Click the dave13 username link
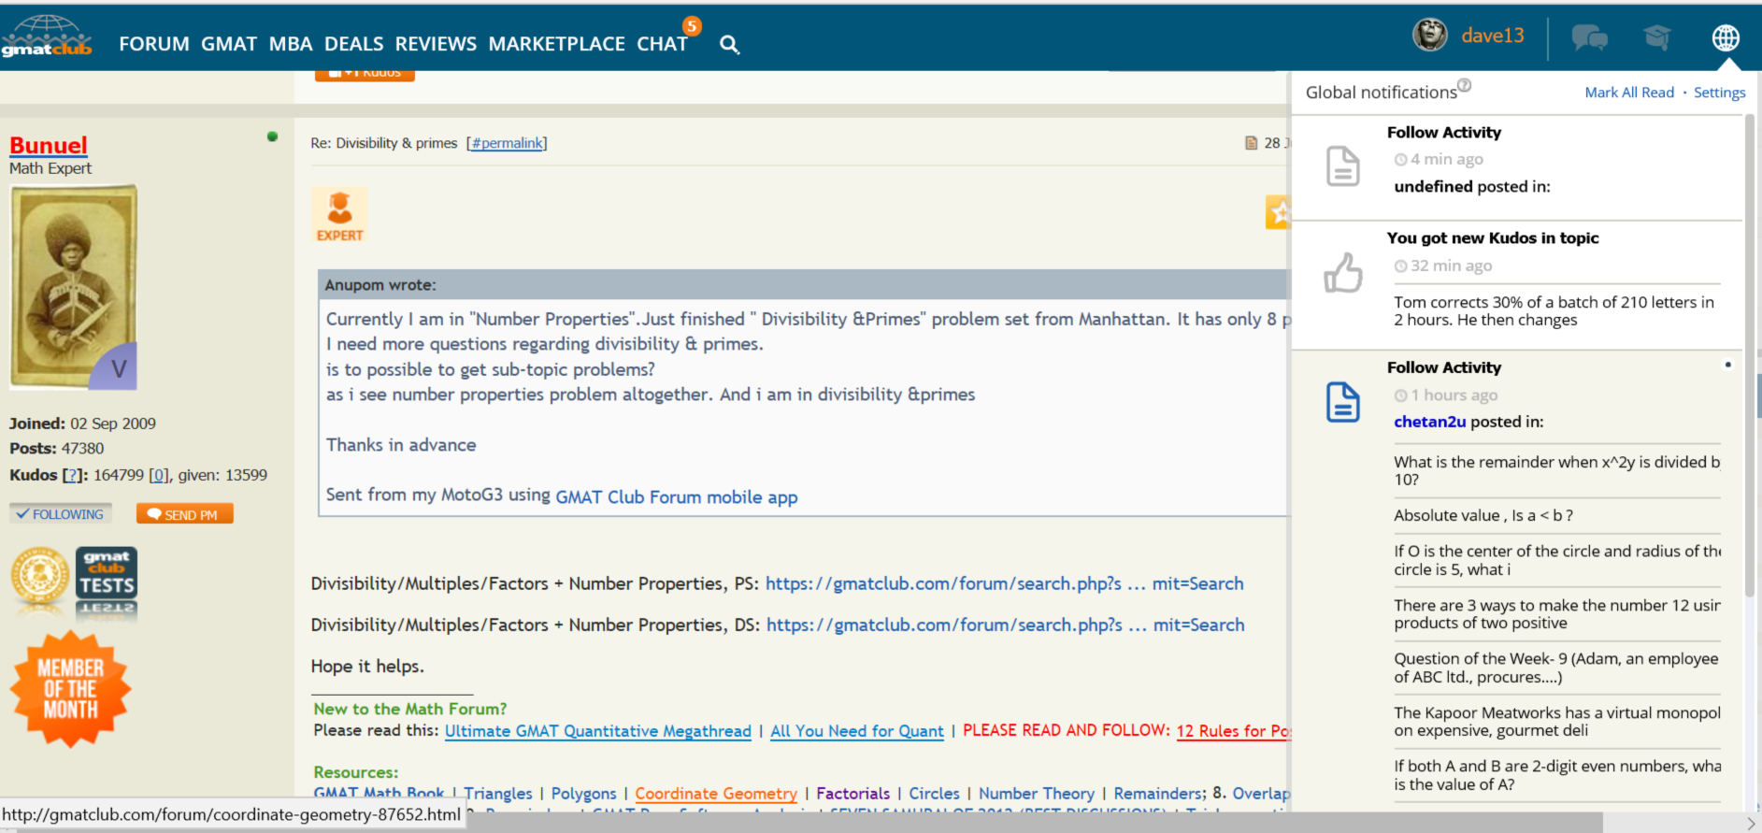This screenshot has width=1762, height=833. (1493, 36)
